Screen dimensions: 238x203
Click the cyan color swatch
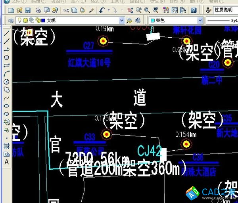[152, 20]
